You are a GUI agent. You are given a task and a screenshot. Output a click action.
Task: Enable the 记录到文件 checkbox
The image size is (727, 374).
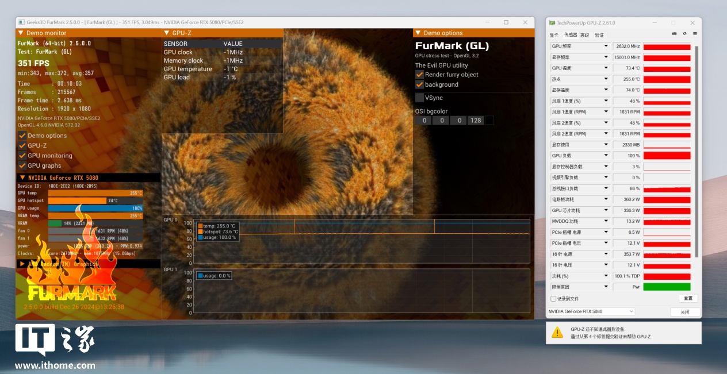pyautogui.click(x=553, y=299)
